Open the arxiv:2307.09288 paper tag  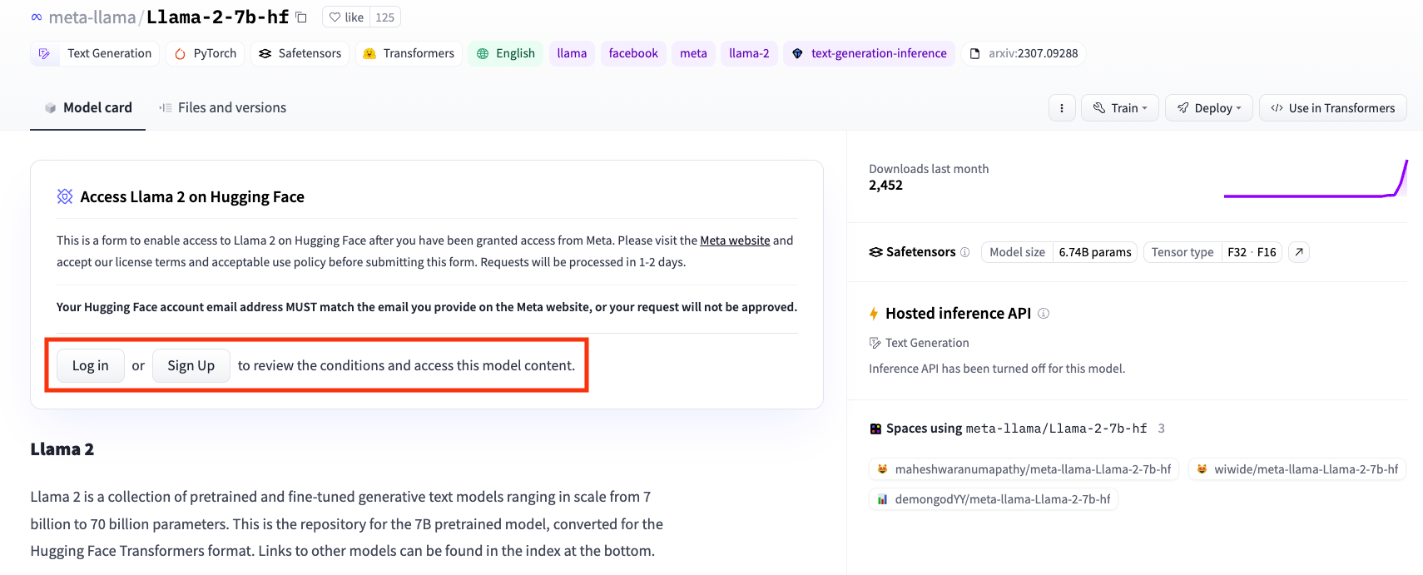coord(1024,53)
